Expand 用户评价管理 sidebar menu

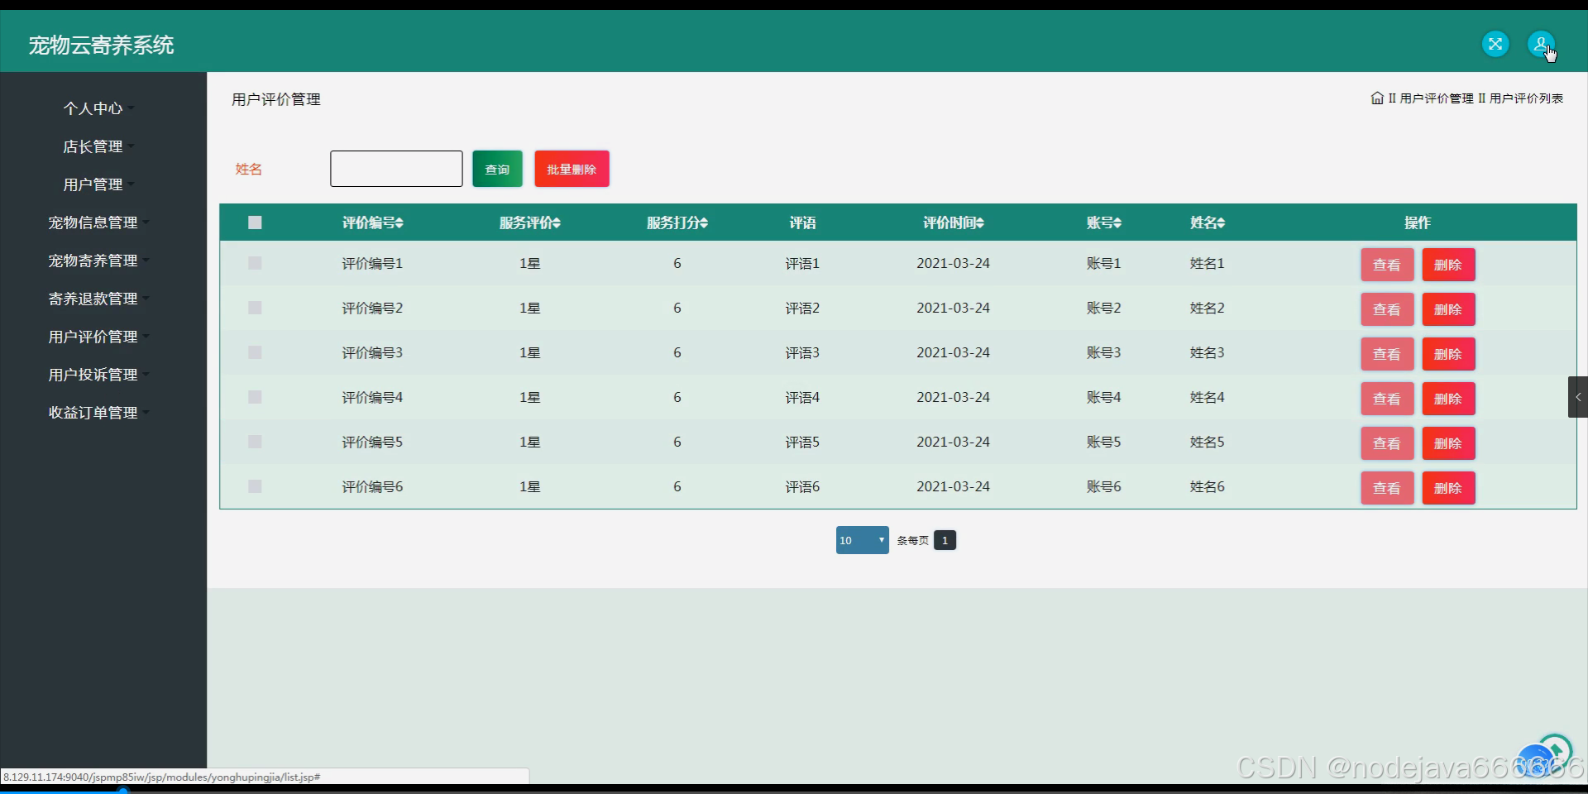[x=98, y=337]
